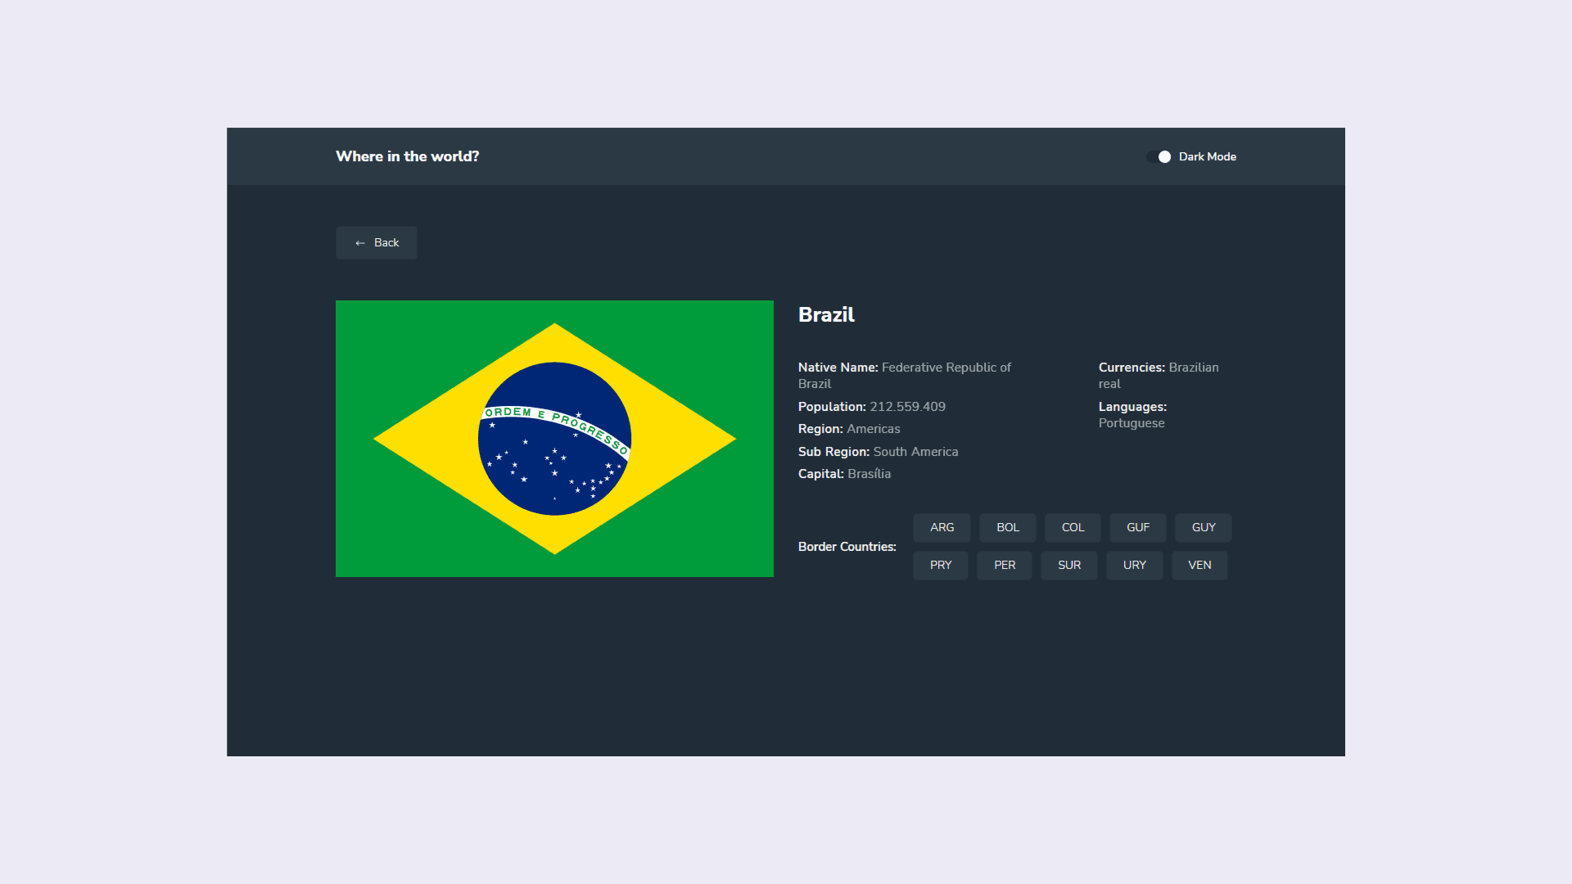Click the moon Dark Mode icon

tap(1164, 156)
